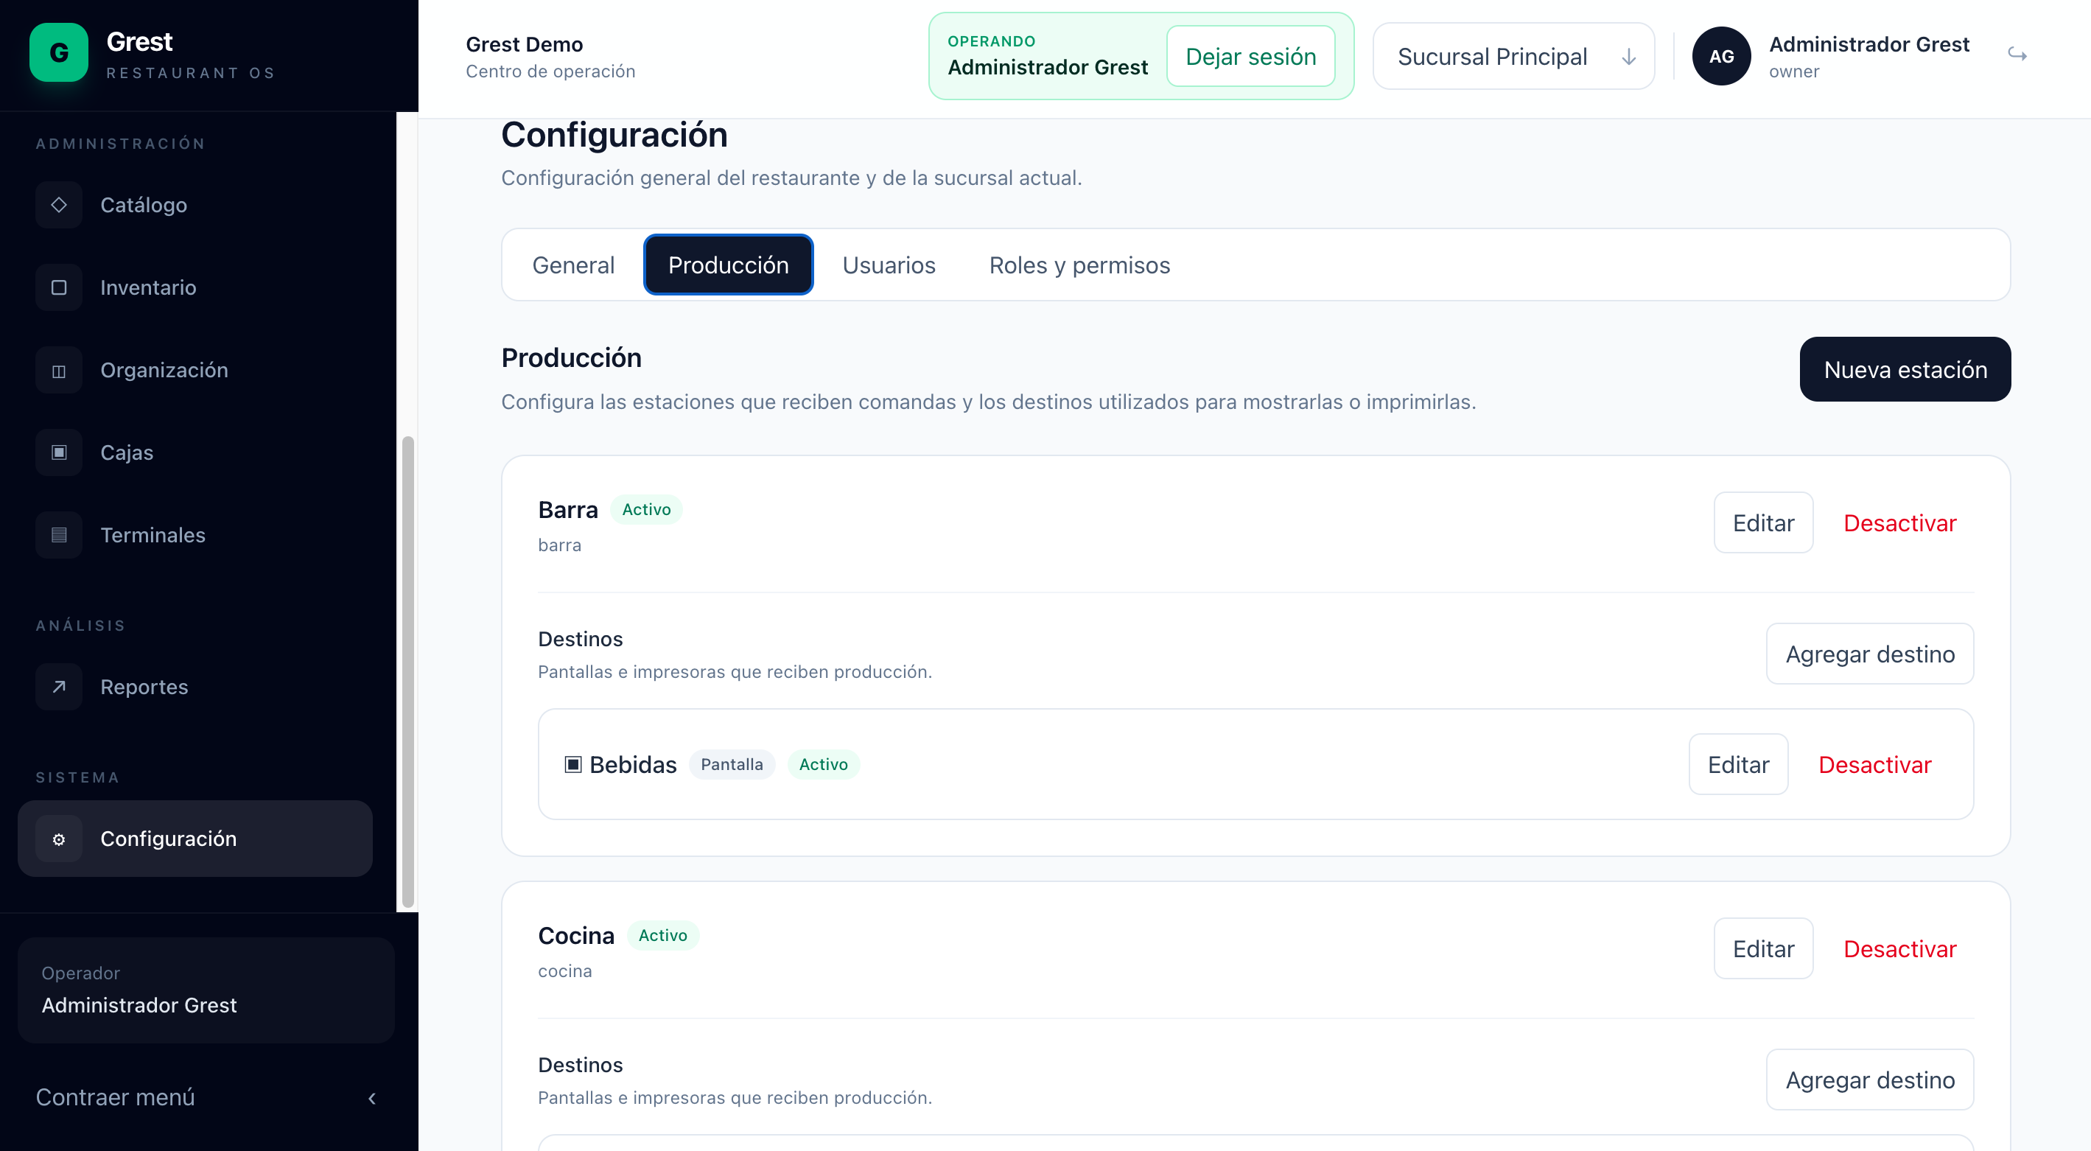Click the Configuración gear icon
The height and width of the screenshot is (1151, 2091).
[58, 839]
